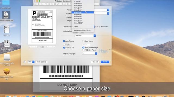The width and height of the screenshot is (174, 97).
Task: Click the Preview toolbar search field
Action: [96, 4]
